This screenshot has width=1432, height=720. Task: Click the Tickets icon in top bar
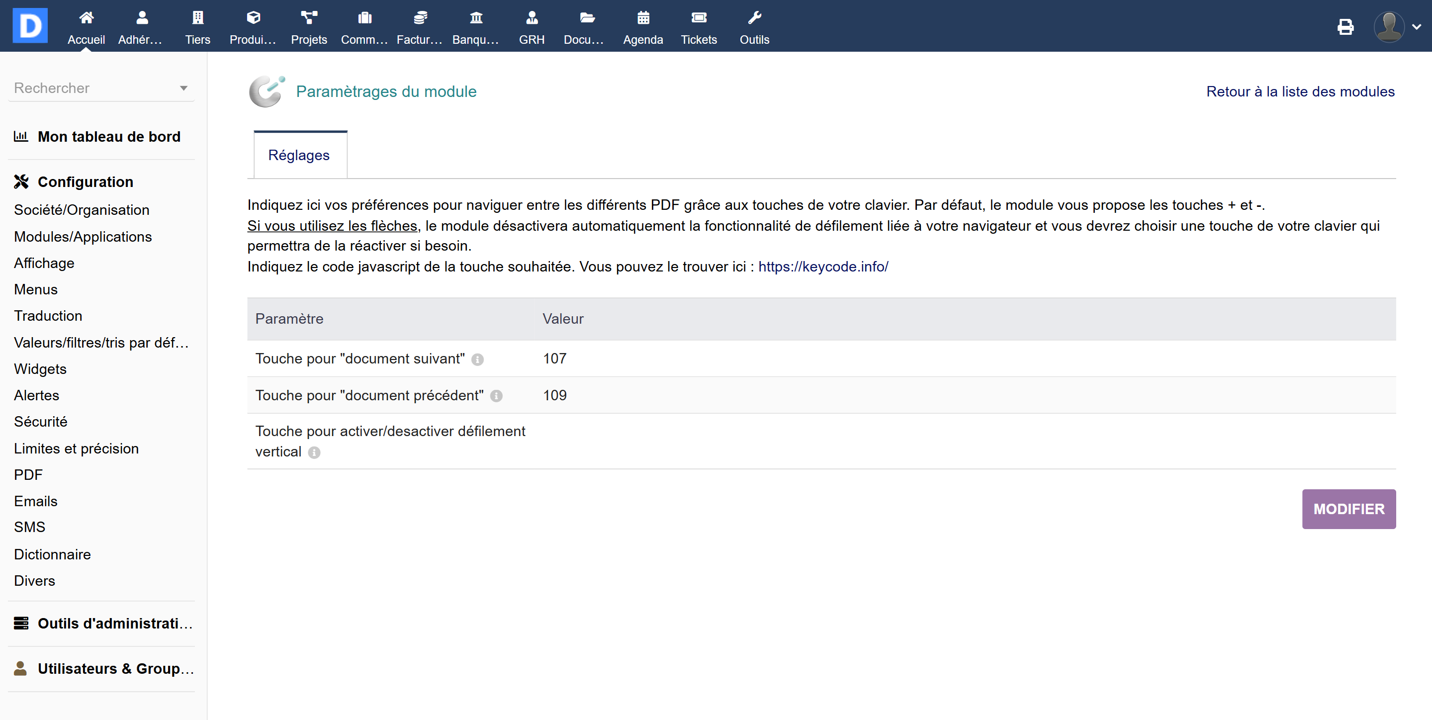point(698,18)
